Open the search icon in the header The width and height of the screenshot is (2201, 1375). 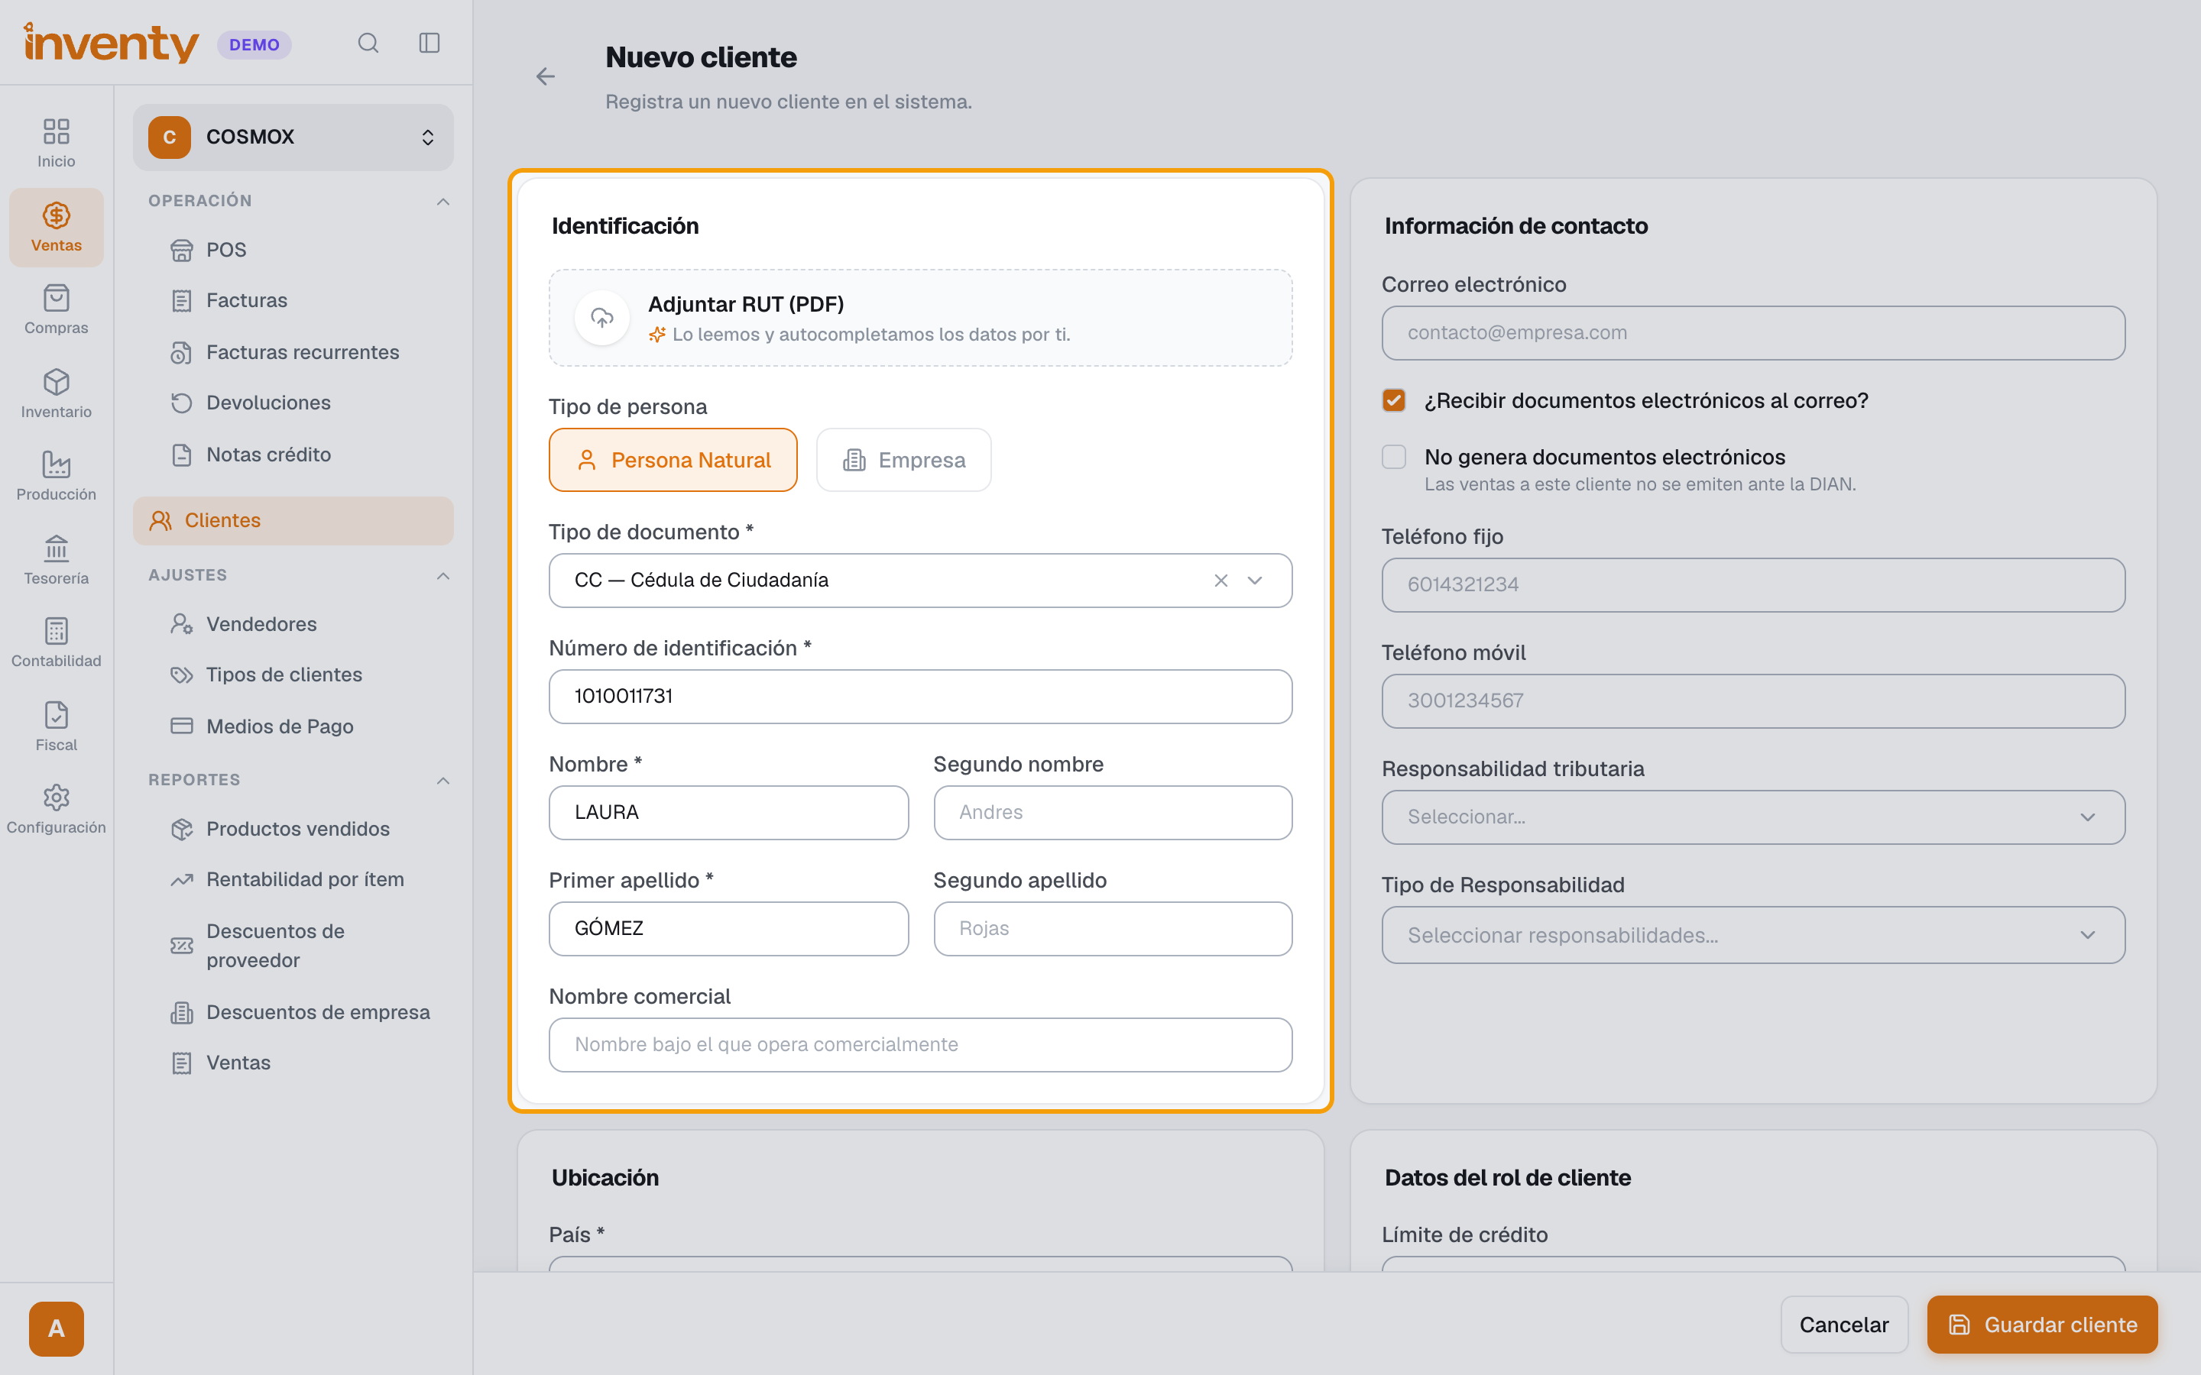click(x=368, y=43)
